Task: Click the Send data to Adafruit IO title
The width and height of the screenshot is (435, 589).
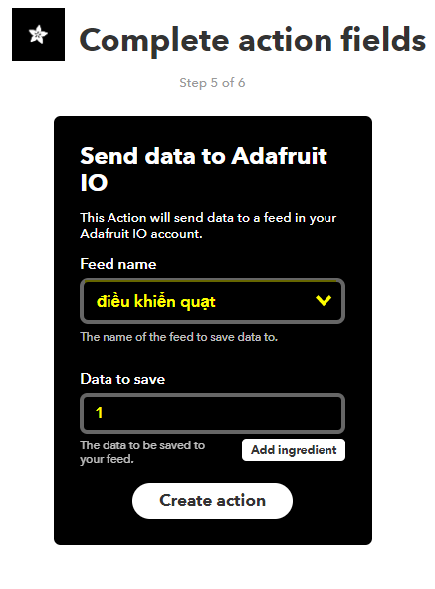Action: [203, 169]
